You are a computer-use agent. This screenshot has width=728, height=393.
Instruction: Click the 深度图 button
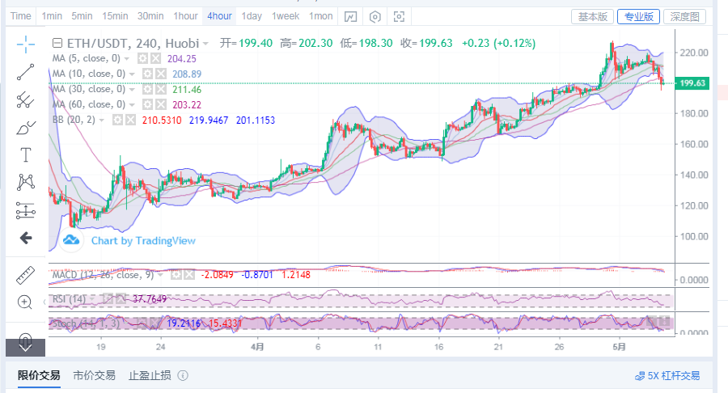click(684, 16)
